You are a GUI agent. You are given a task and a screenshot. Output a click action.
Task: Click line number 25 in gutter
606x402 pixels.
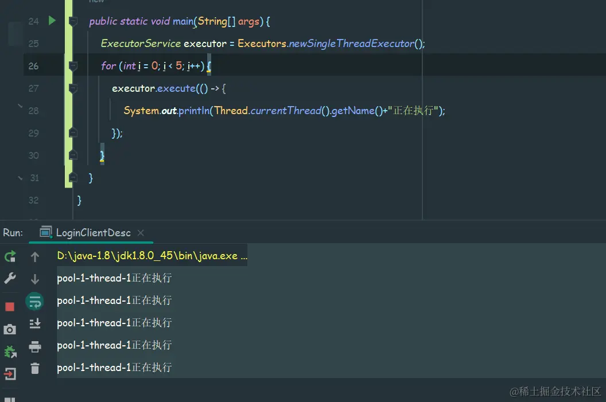34,44
